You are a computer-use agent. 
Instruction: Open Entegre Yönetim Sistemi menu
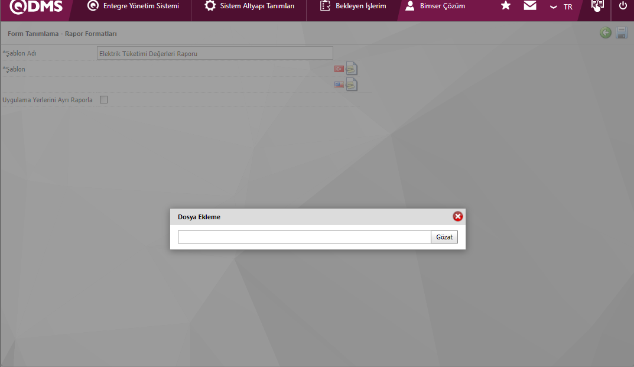[133, 6]
